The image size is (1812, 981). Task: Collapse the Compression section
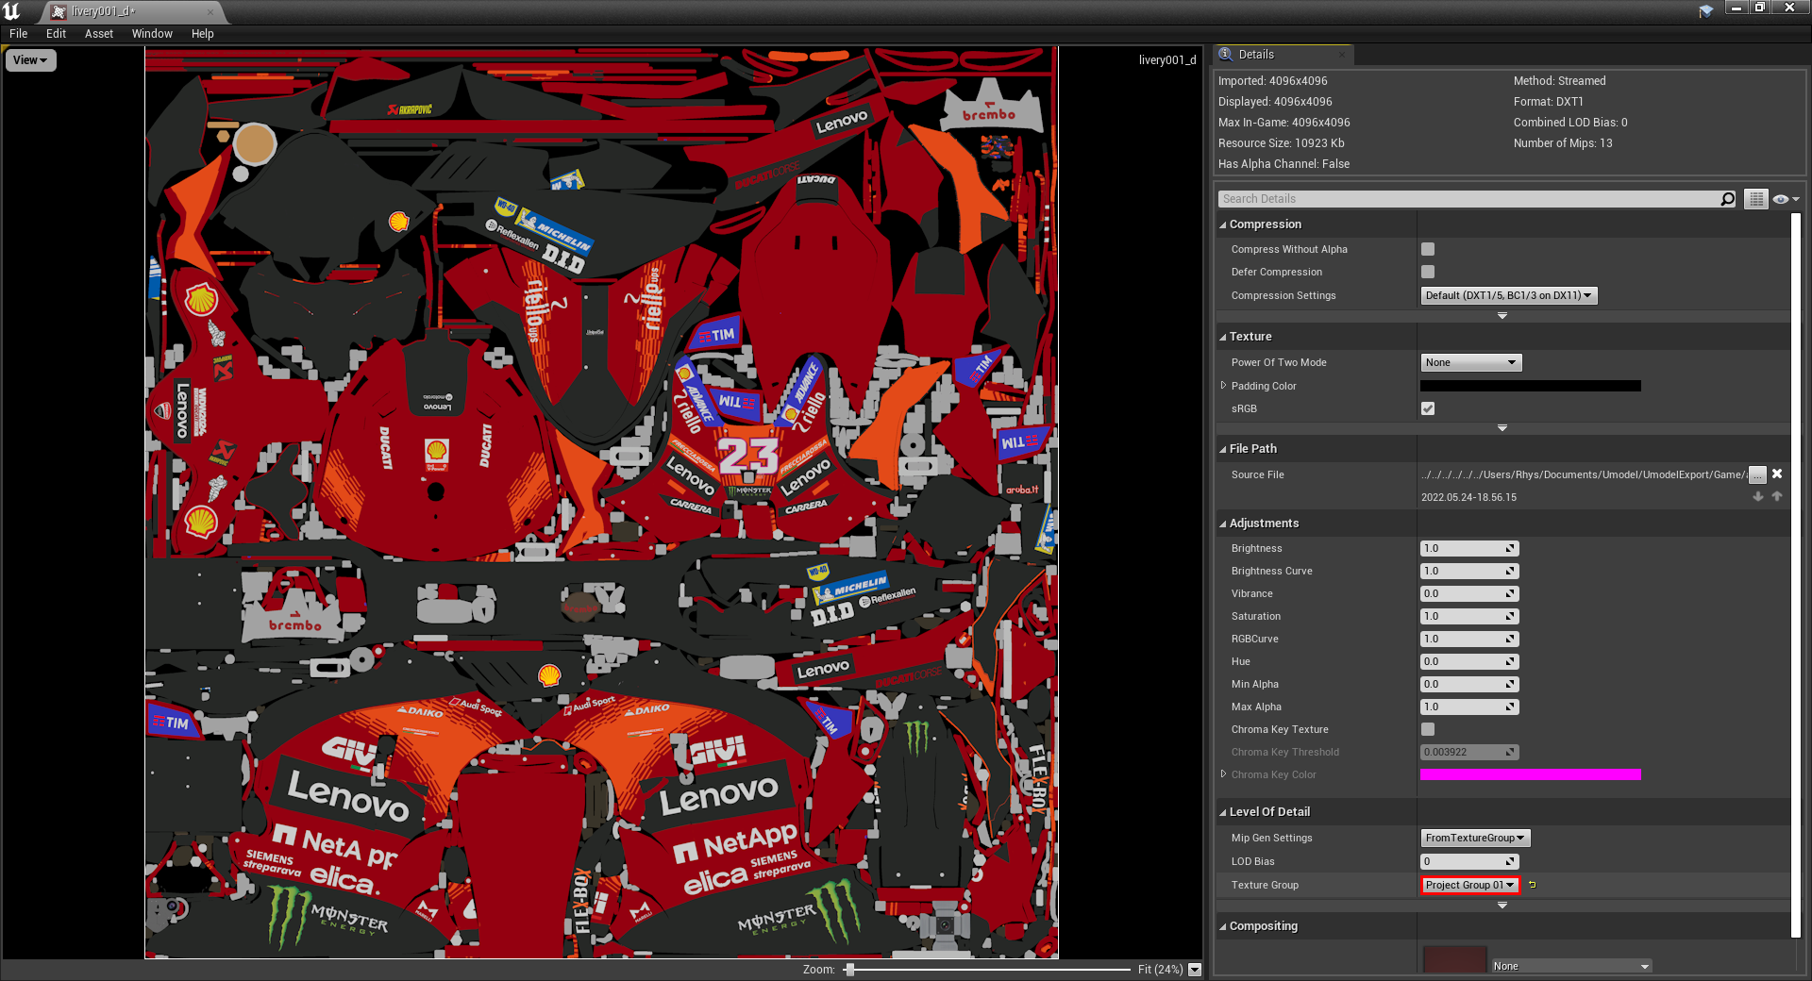tap(1223, 224)
